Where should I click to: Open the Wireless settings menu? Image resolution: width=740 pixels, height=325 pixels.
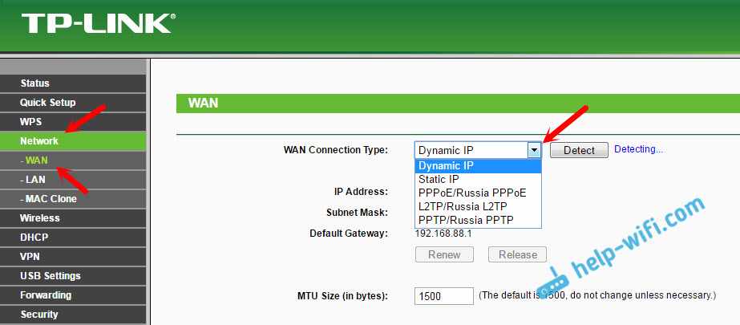[x=74, y=218]
